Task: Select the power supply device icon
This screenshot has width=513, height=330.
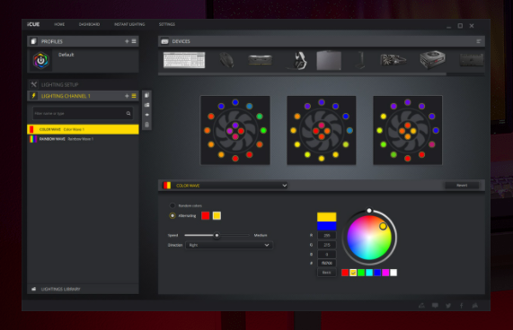Action: click(432, 60)
